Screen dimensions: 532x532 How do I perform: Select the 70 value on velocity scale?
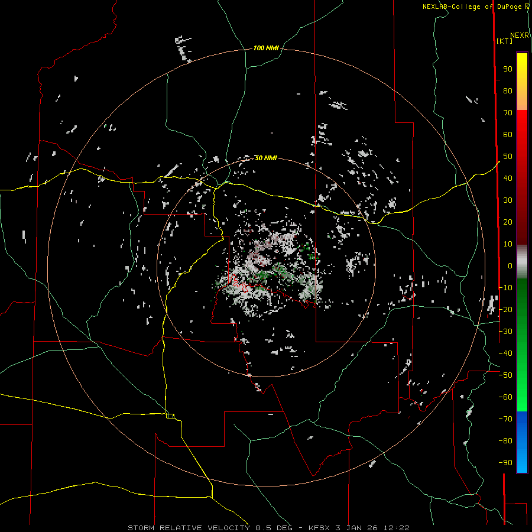[x=508, y=113]
